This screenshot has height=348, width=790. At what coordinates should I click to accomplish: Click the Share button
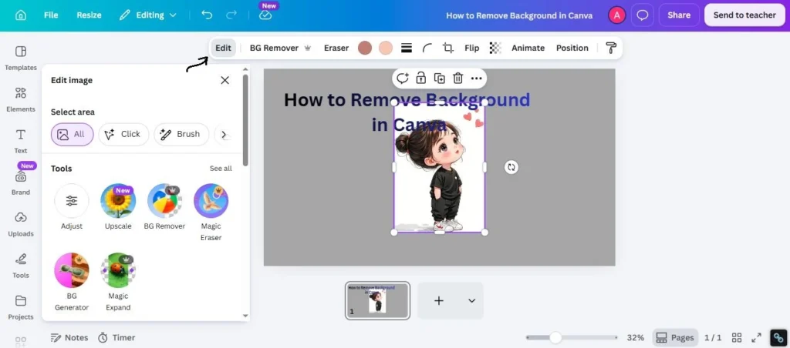coord(679,15)
